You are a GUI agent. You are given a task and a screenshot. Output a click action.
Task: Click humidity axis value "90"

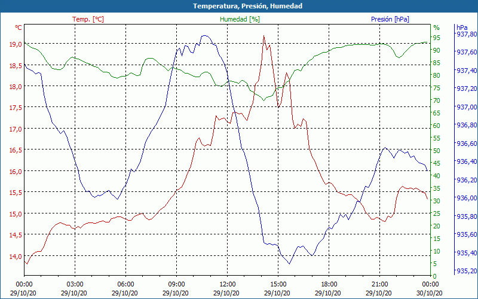click(x=437, y=50)
